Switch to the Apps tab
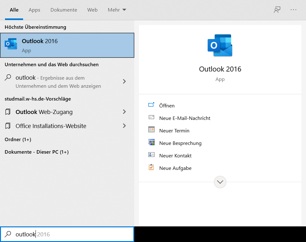 (x=34, y=10)
